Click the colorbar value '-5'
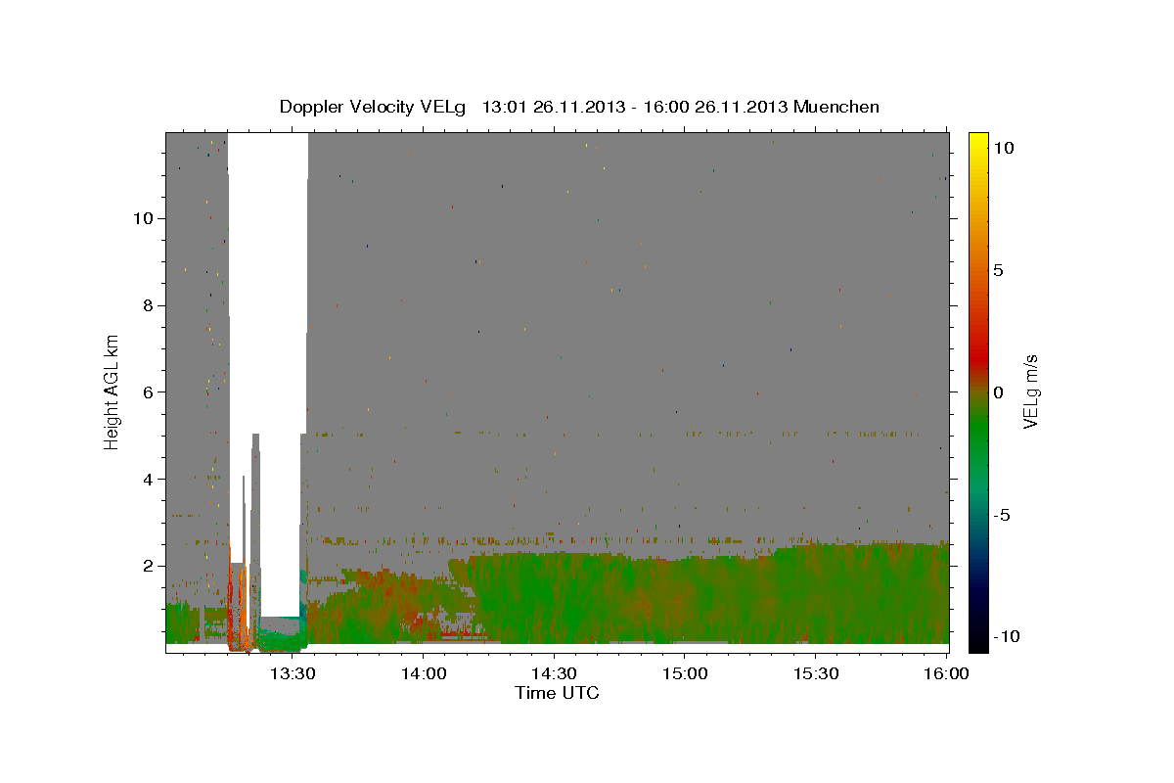 click(x=1001, y=515)
